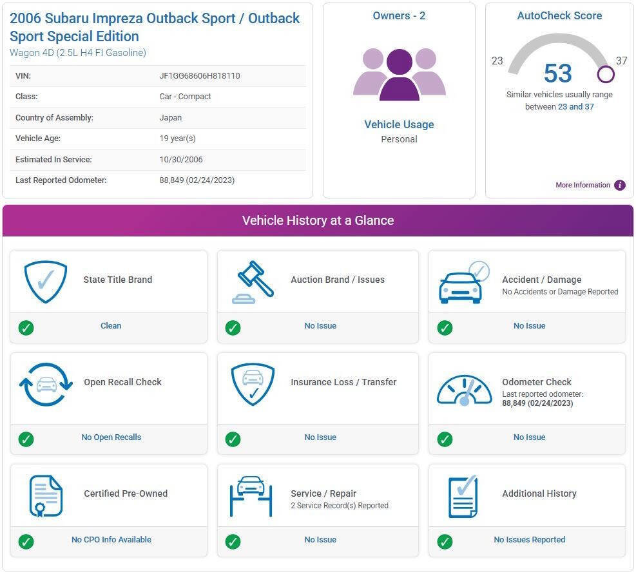Click the purple info icon beside More Information
Image resolution: width=636 pixels, height=574 pixels.
[x=620, y=186]
